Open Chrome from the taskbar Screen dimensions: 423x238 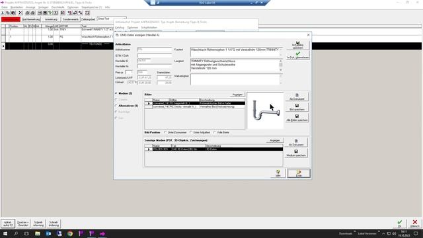click(70, 233)
